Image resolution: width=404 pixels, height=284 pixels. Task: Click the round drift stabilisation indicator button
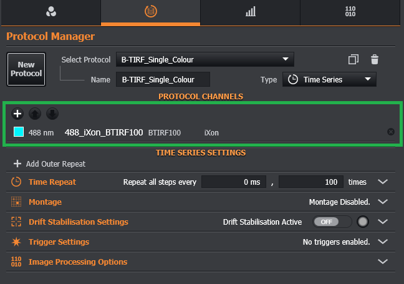click(x=363, y=222)
